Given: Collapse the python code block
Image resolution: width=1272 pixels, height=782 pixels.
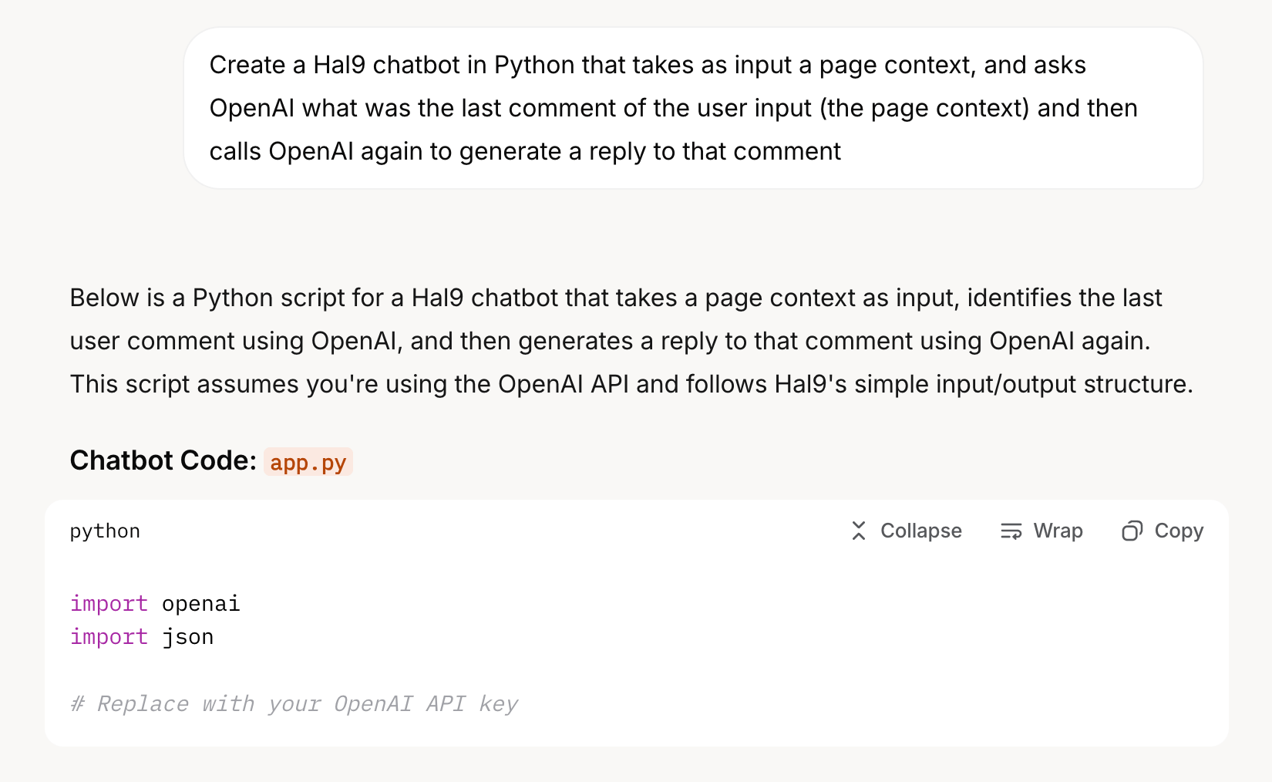Looking at the screenshot, I should [x=907, y=531].
